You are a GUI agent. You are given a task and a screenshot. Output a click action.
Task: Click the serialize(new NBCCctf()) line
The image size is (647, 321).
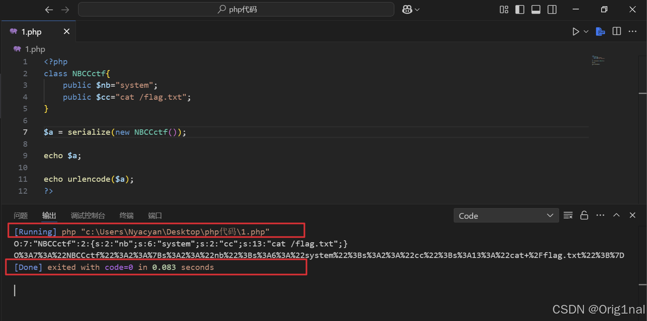pyautogui.click(x=115, y=132)
